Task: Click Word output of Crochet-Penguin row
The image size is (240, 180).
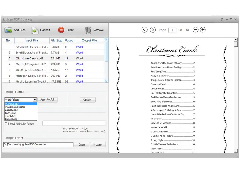Action: pyautogui.click(x=79, y=64)
